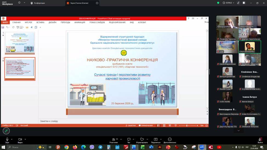Open the Чат chat panel
Screen dimensions: 267x150
pyautogui.click(x=129, y=140)
